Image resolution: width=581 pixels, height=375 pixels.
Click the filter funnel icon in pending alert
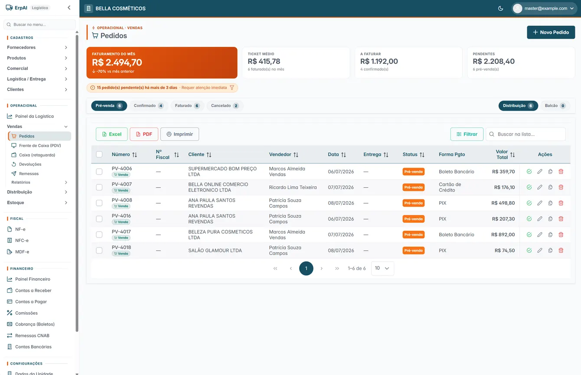pyautogui.click(x=232, y=88)
